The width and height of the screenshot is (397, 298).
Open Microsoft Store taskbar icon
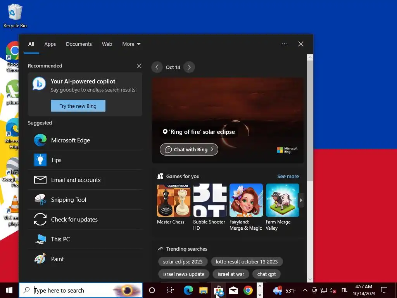(x=218, y=290)
